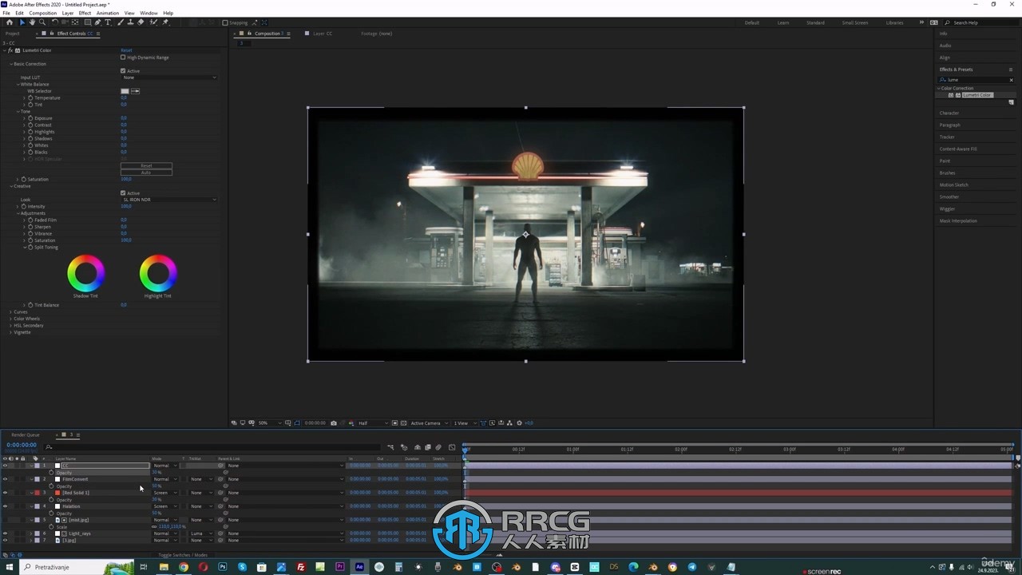Expand the Vignette section
The height and width of the screenshot is (575, 1022).
[x=10, y=332]
